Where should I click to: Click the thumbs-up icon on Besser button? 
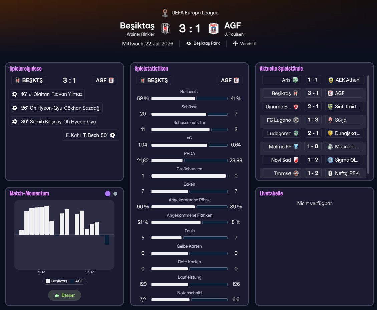coord(57,295)
